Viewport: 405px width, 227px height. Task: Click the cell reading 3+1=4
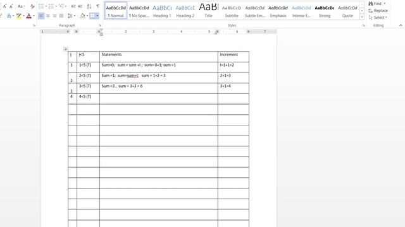pos(234,88)
